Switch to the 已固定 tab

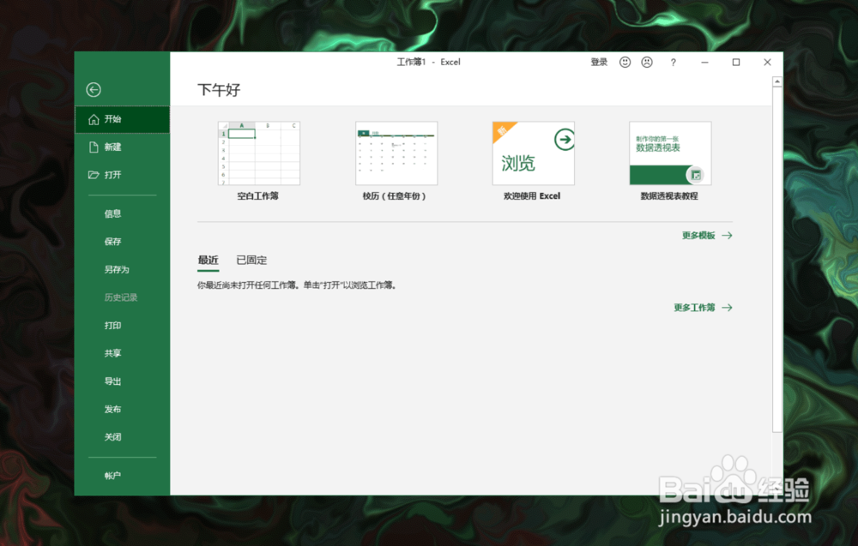tap(251, 261)
